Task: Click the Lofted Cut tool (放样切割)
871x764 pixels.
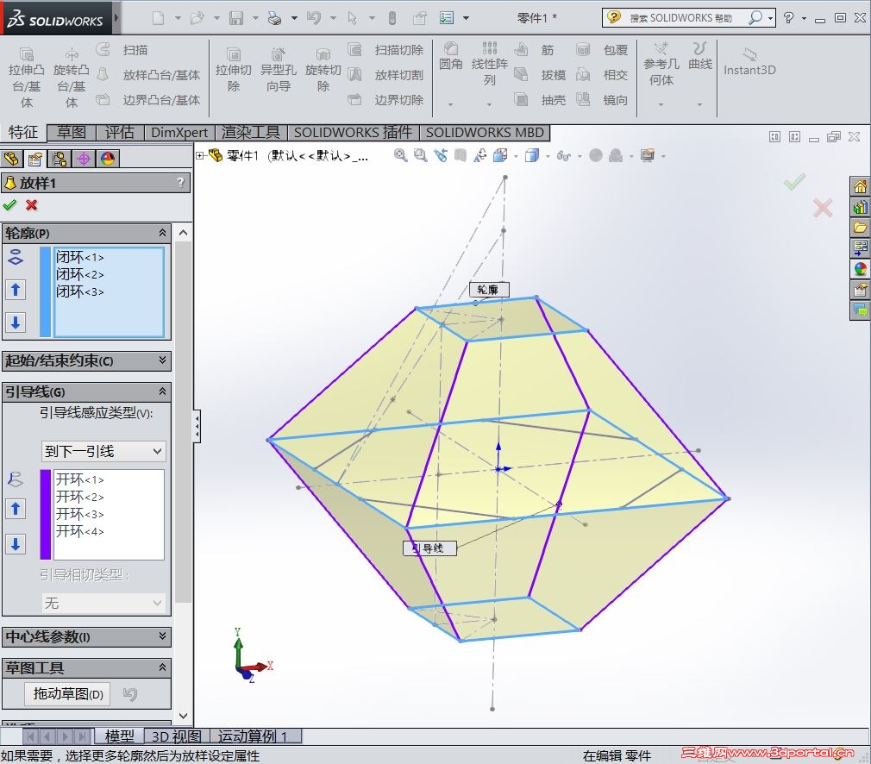Action: [x=385, y=75]
